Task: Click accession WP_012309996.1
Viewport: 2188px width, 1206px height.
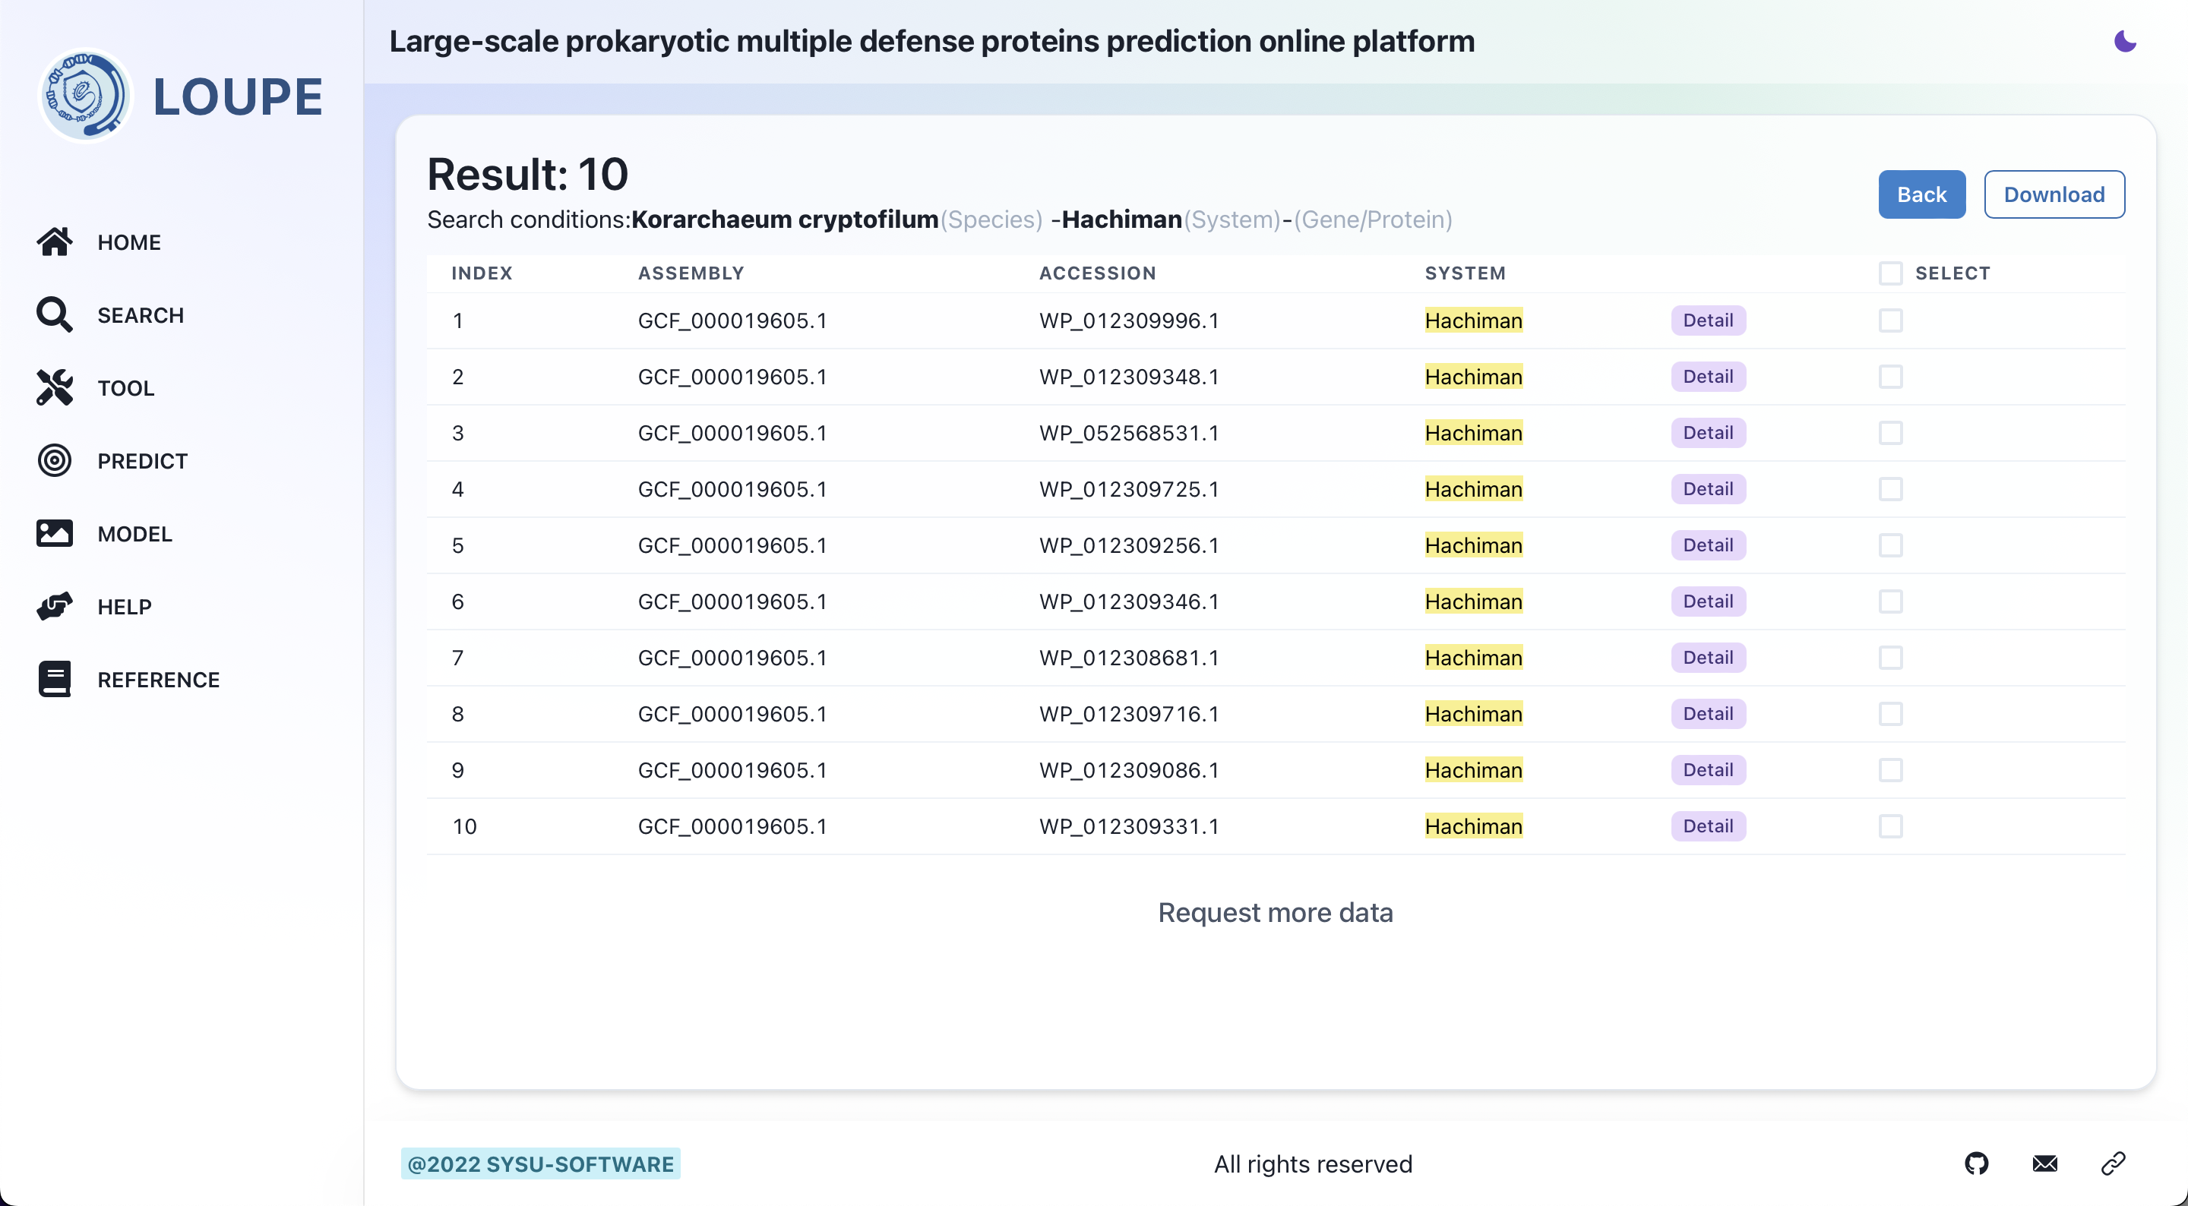Action: [1129, 320]
